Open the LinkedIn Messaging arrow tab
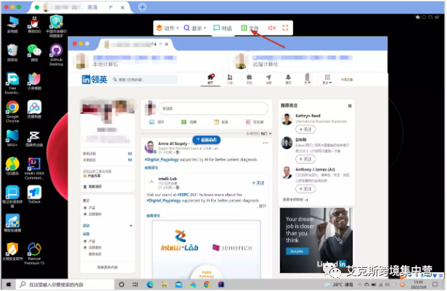This screenshot has width=447, height=291. 268,80
